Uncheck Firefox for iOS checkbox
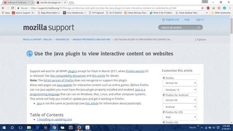This screenshot has width=233, height=131. pos(164,112)
